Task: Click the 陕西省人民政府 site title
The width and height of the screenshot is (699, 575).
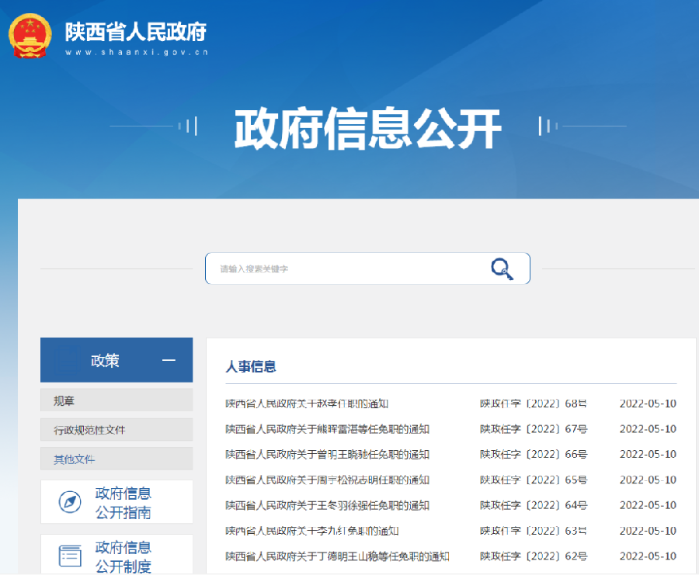Action: pyautogui.click(x=136, y=32)
